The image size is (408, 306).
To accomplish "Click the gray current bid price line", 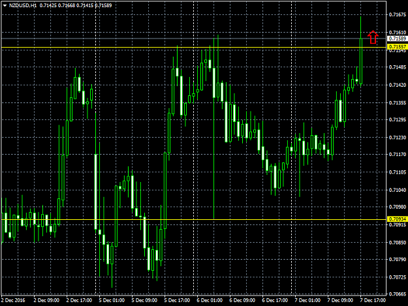I will point(194,38).
